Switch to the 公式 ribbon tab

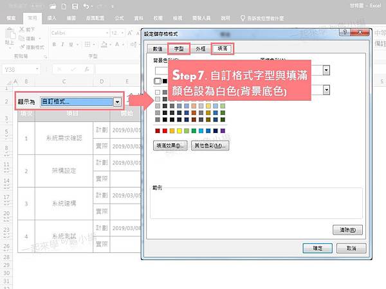point(119,18)
